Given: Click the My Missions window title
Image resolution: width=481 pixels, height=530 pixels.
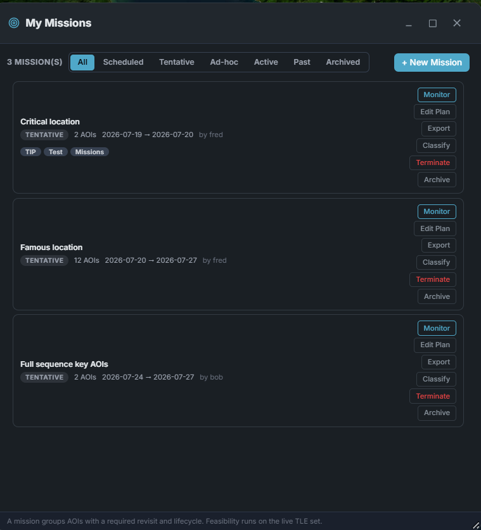Looking at the screenshot, I should pos(58,23).
